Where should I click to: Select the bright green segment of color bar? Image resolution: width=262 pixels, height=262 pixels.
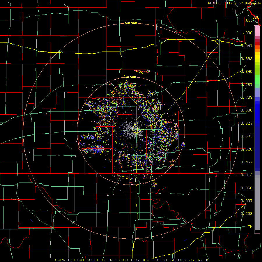(x=257, y=79)
